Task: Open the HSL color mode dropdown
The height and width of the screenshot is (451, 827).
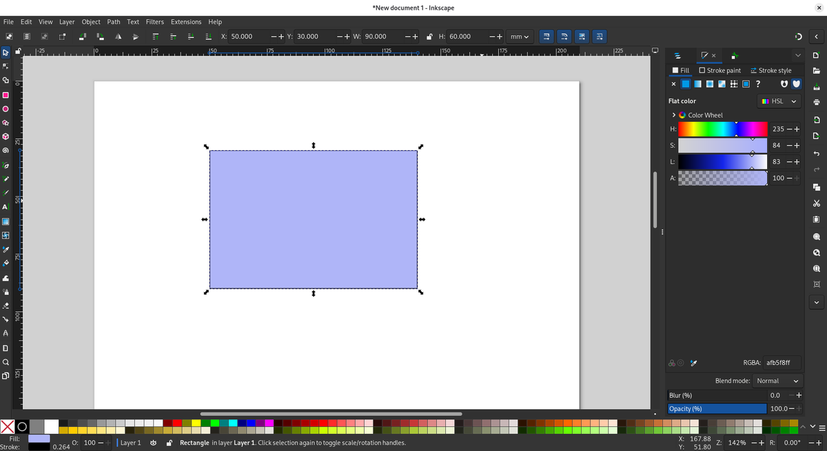Action: pos(779,101)
